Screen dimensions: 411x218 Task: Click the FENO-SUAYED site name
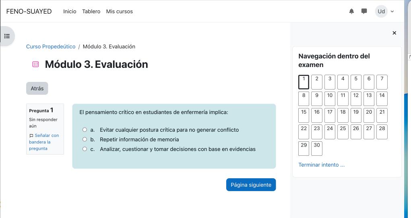pyautogui.click(x=29, y=12)
